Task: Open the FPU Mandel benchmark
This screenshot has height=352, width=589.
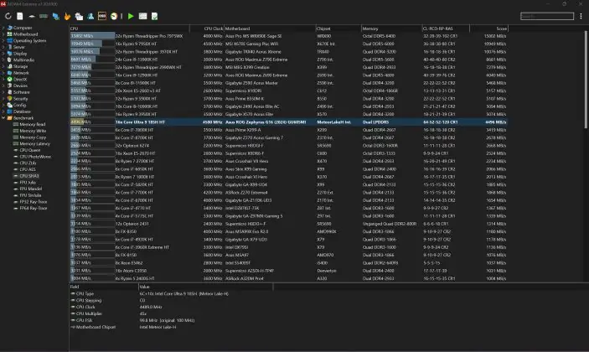Action: tap(31, 189)
